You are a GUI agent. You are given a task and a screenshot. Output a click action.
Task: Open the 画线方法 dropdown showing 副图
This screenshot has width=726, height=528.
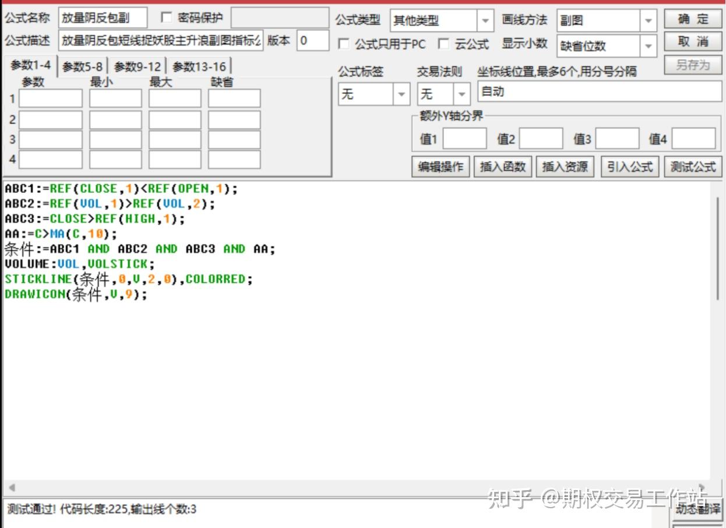tap(648, 21)
